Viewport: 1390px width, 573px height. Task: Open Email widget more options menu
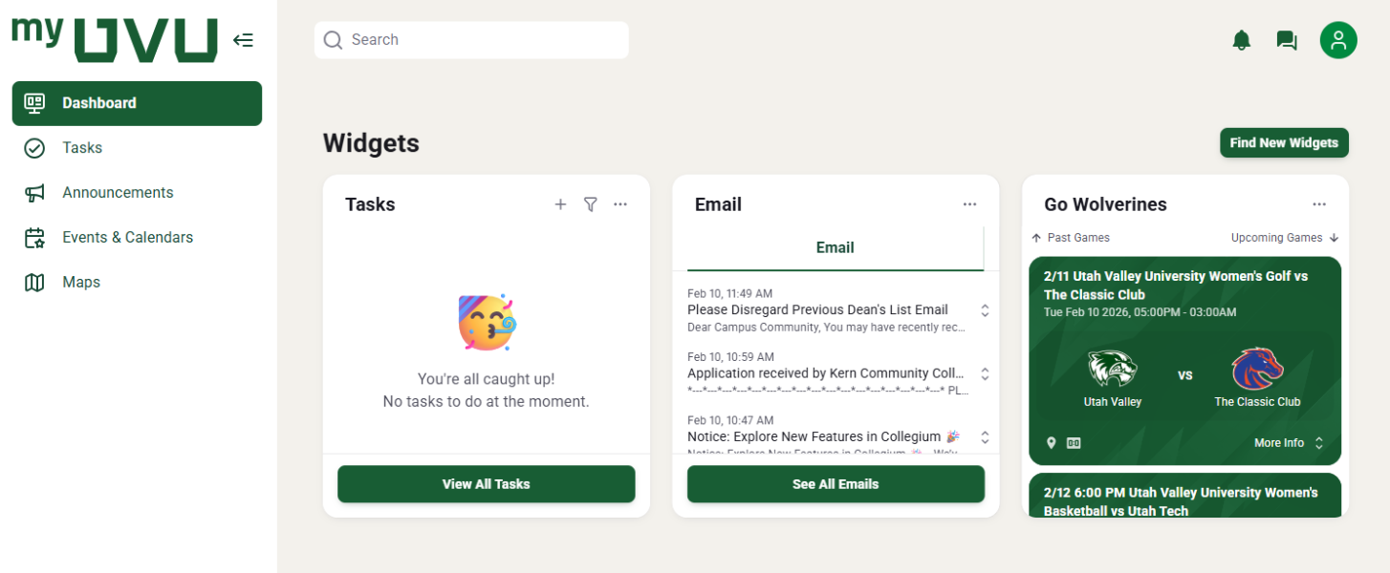pos(970,204)
